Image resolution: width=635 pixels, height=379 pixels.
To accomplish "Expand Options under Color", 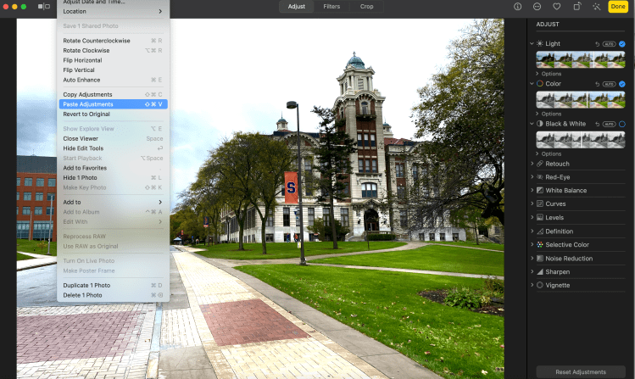I will (x=549, y=114).
